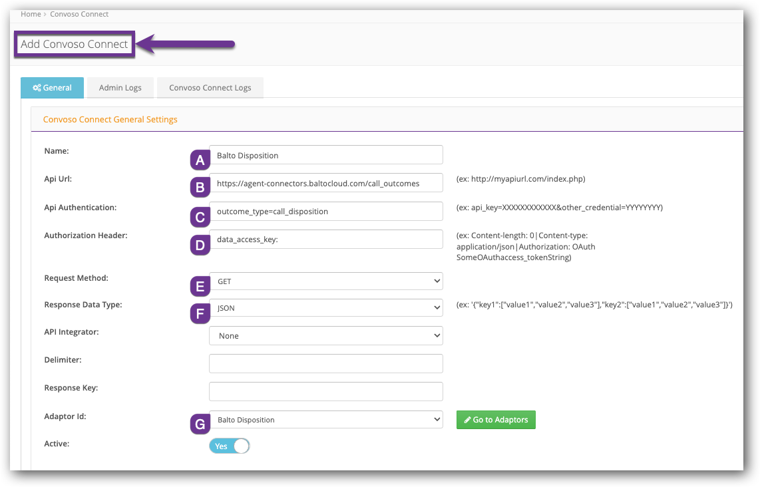Screen dimensions: 760x487
Task: Click the Authorization Header example hint text
Action: pos(526,246)
